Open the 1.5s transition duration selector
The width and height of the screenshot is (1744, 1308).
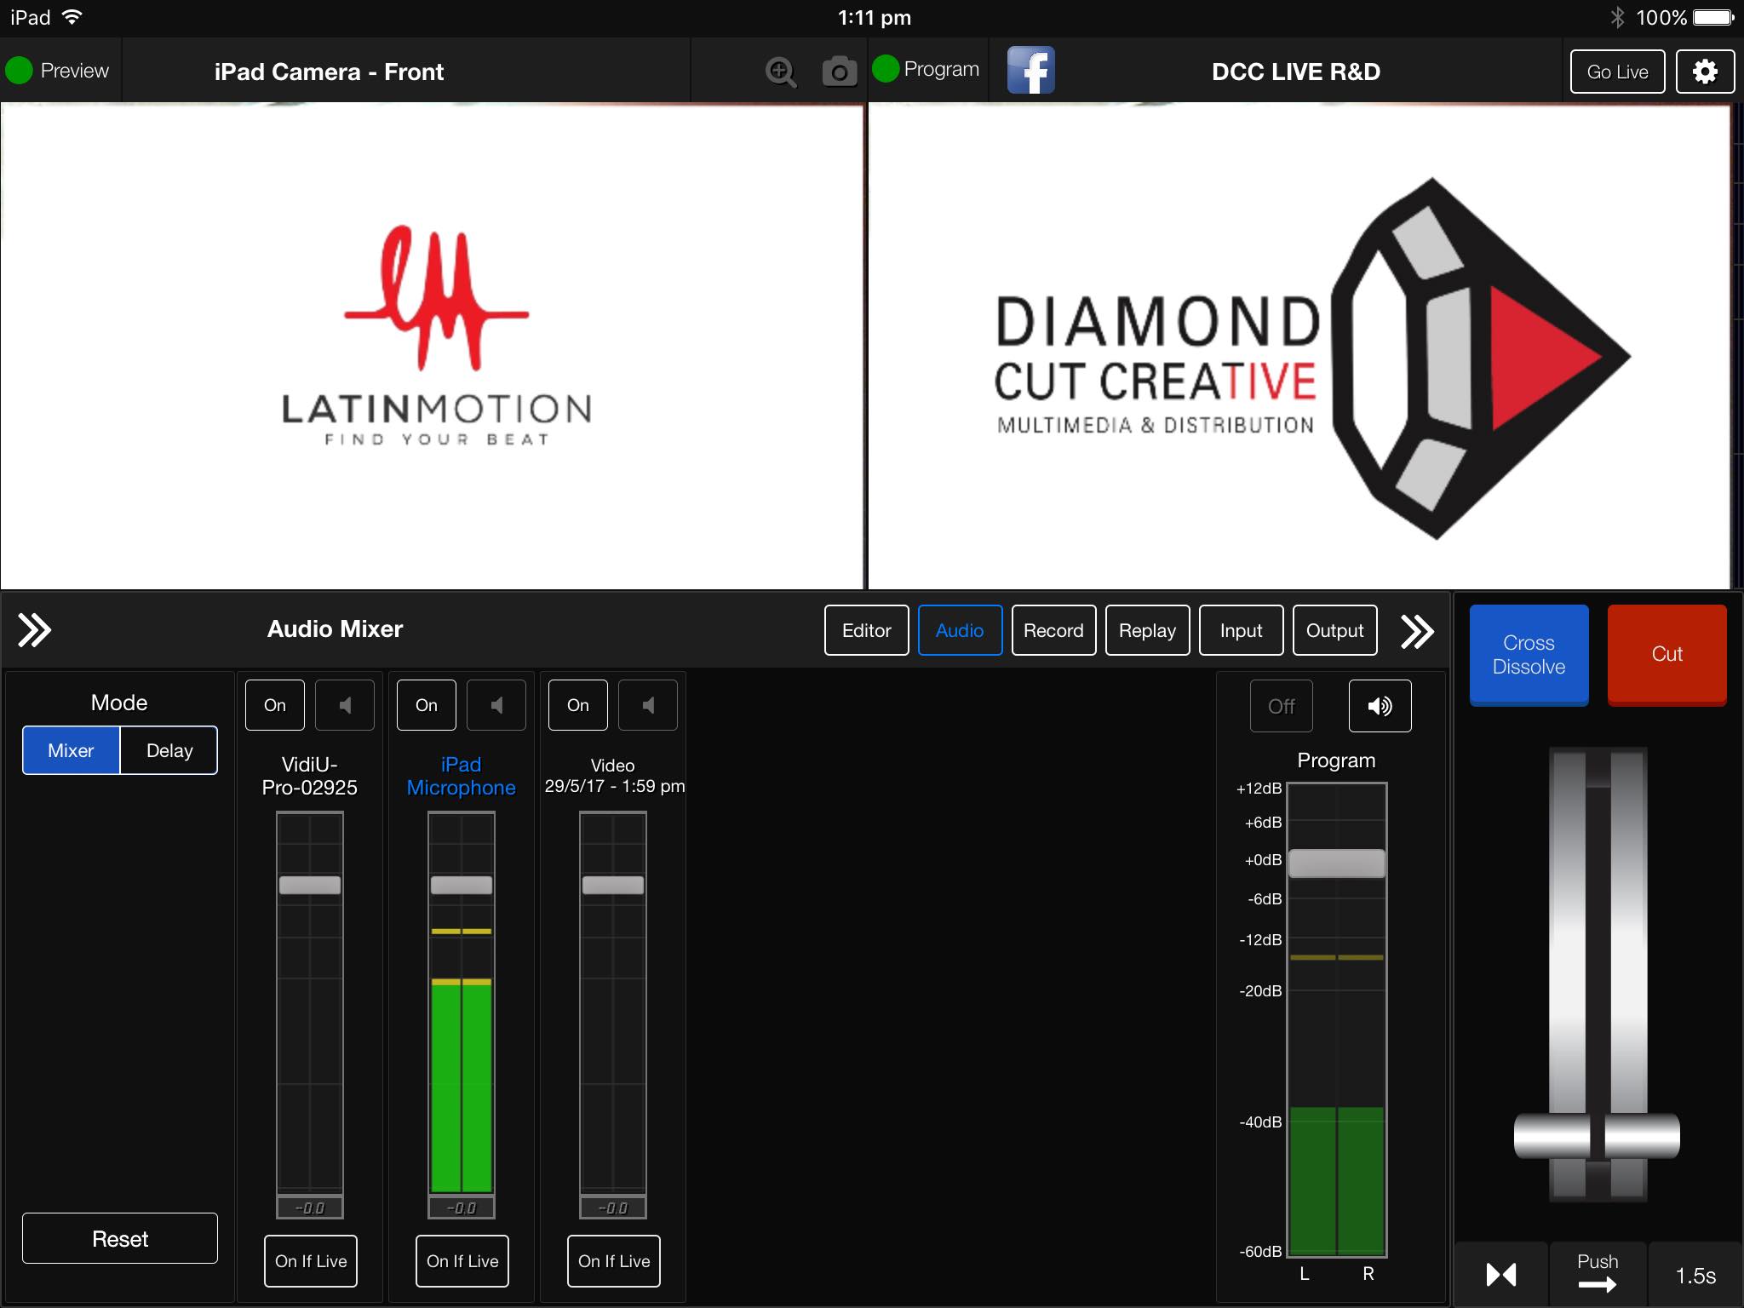click(x=1695, y=1275)
